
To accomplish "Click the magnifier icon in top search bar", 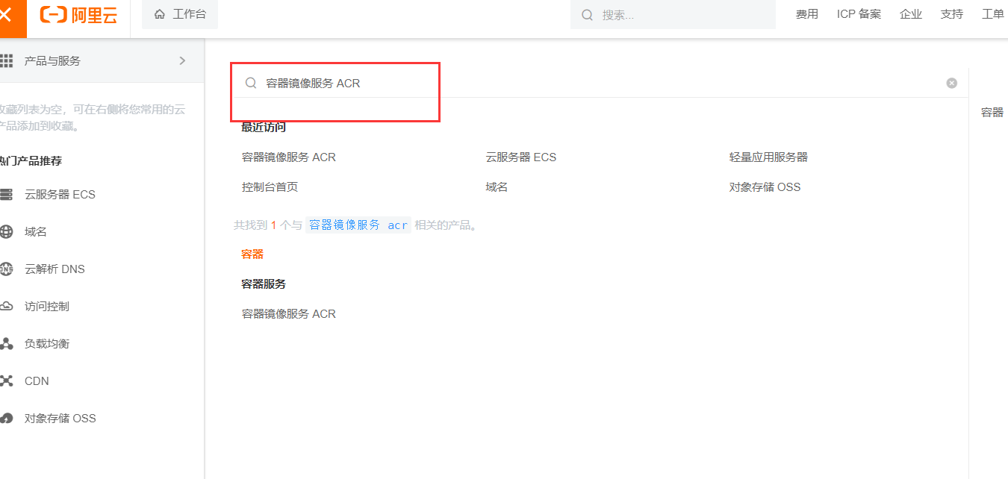I will (587, 15).
